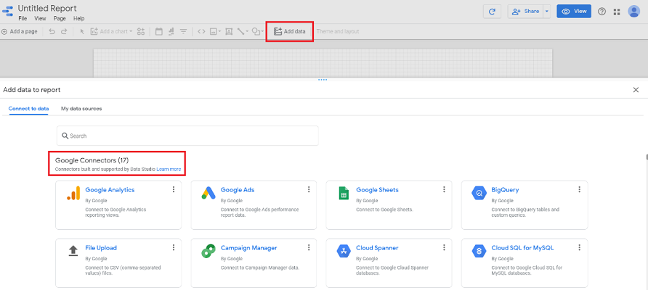Expand the Share options arrow
The image size is (648, 290).
[x=547, y=12]
